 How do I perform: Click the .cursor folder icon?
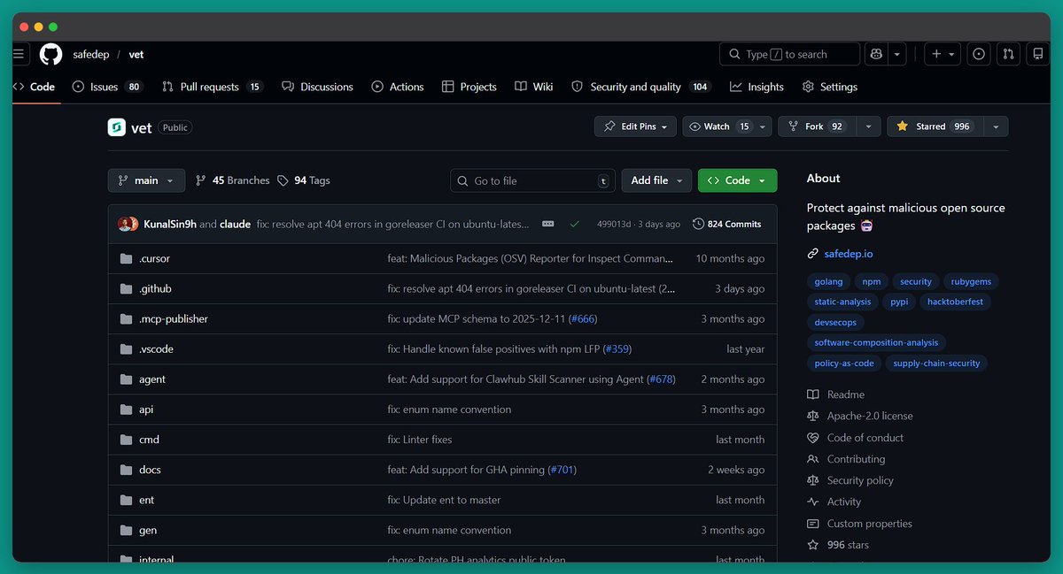point(125,259)
